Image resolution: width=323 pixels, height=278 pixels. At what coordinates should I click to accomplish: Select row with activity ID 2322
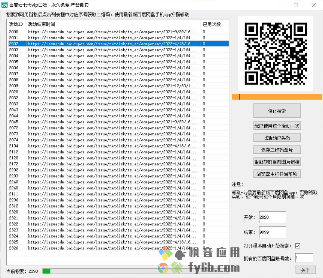point(118,224)
